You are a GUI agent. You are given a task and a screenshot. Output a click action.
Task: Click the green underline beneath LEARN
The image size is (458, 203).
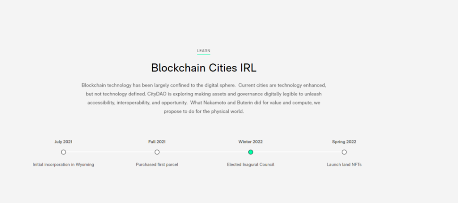coord(204,54)
